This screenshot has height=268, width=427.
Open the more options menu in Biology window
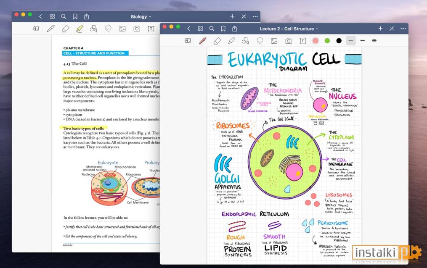click(255, 16)
